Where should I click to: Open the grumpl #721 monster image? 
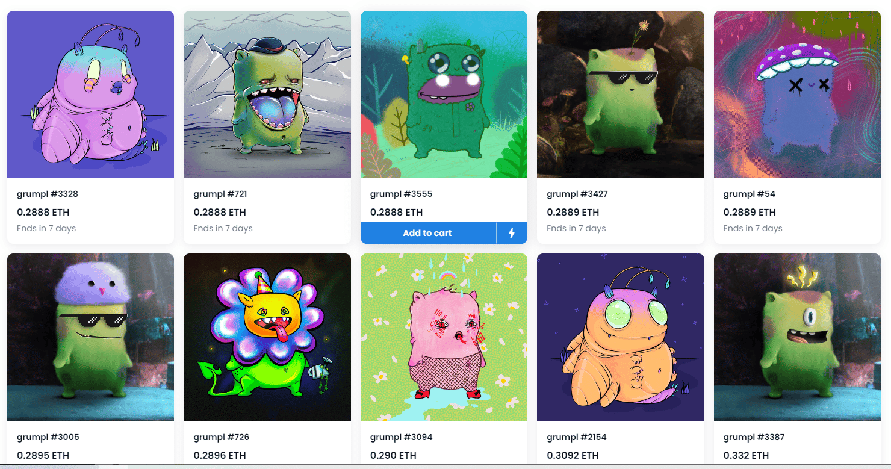[x=267, y=94]
